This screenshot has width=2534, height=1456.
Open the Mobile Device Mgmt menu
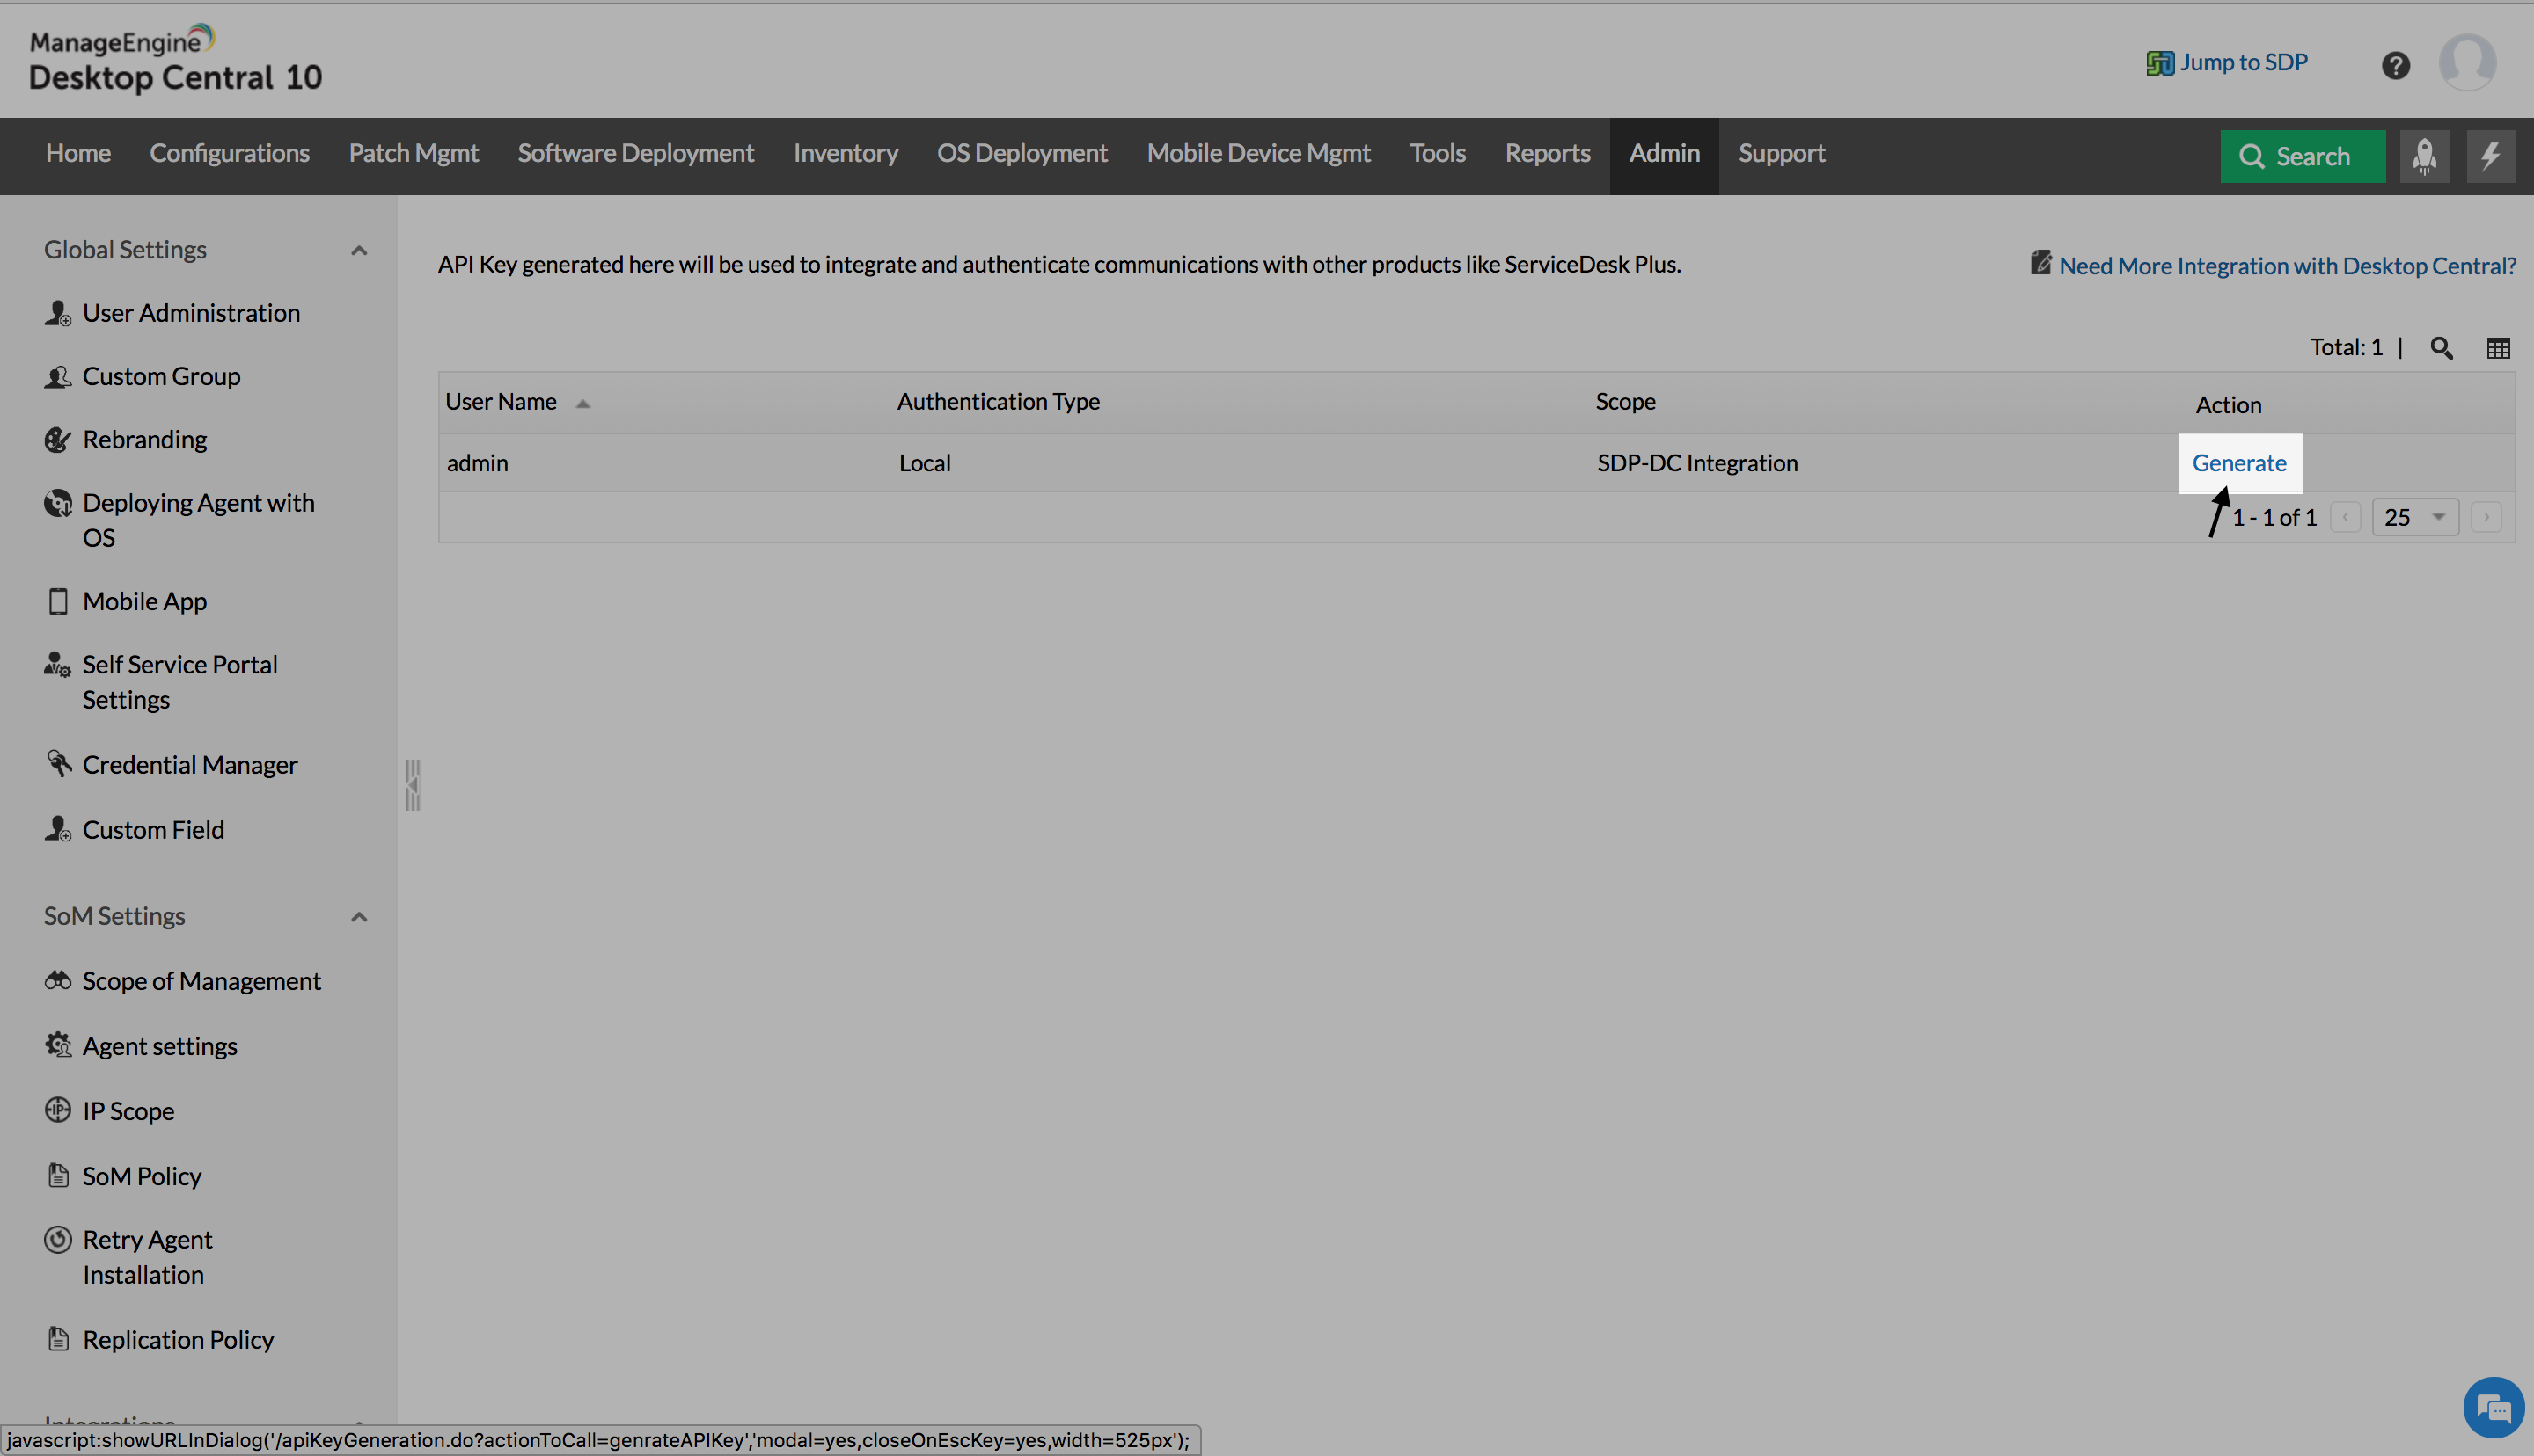(1257, 153)
